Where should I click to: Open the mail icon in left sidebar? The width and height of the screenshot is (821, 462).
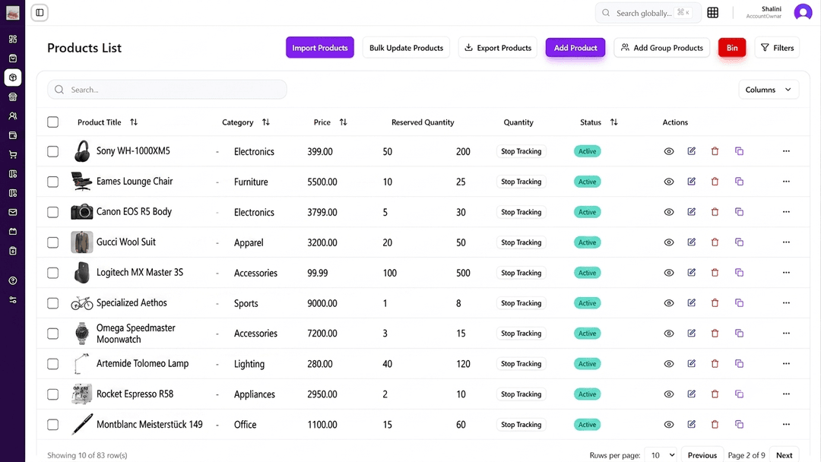tap(13, 213)
